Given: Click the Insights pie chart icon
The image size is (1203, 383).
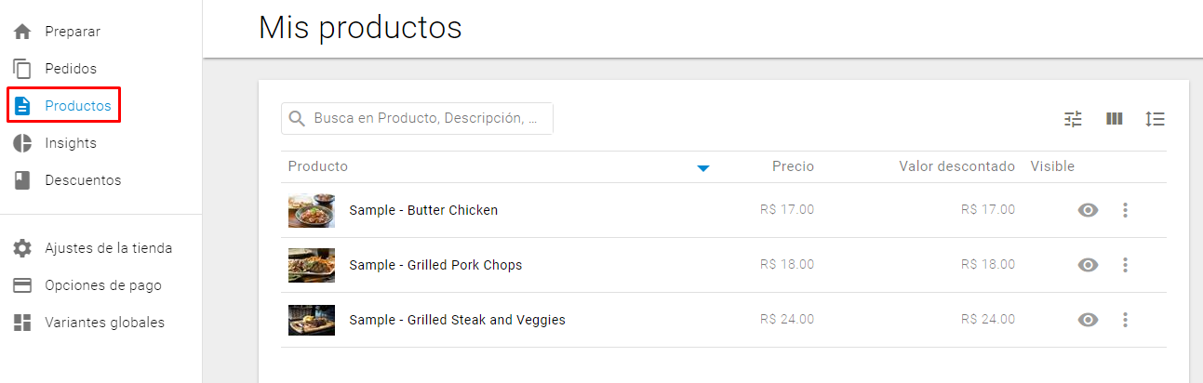Looking at the screenshot, I should pos(23,143).
